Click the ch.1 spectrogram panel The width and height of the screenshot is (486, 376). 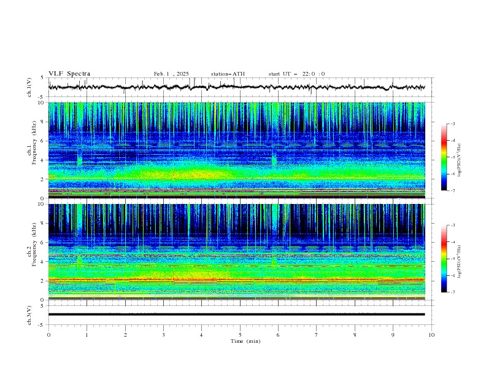[x=237, y=150]
